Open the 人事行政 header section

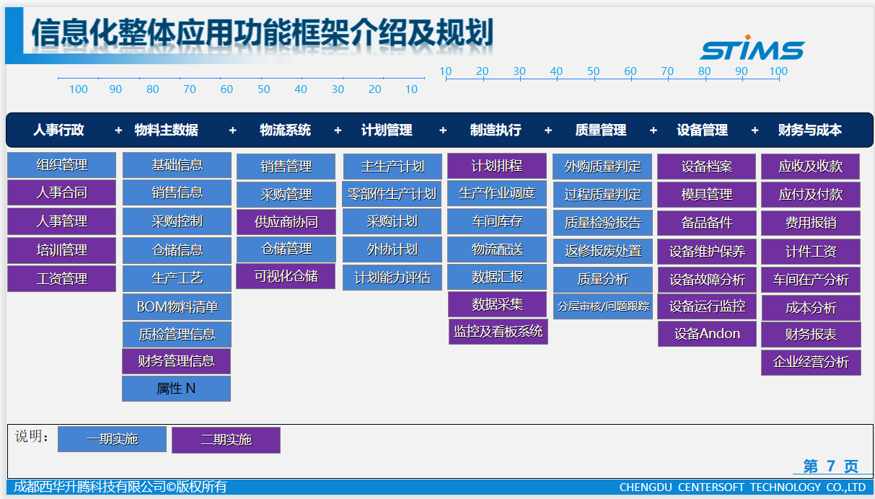click(x=58, y=131)
